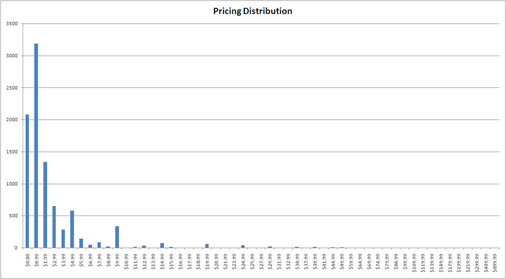The height and width of the screenshot is (279, 506).
Task: Click the $3.99 bar
Action: tap(63, 239)
